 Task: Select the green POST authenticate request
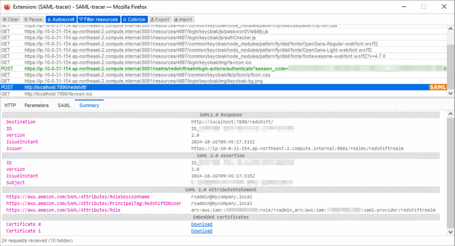point(224,69)
